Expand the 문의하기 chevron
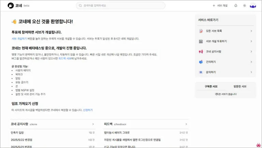 tap(251, 72)
